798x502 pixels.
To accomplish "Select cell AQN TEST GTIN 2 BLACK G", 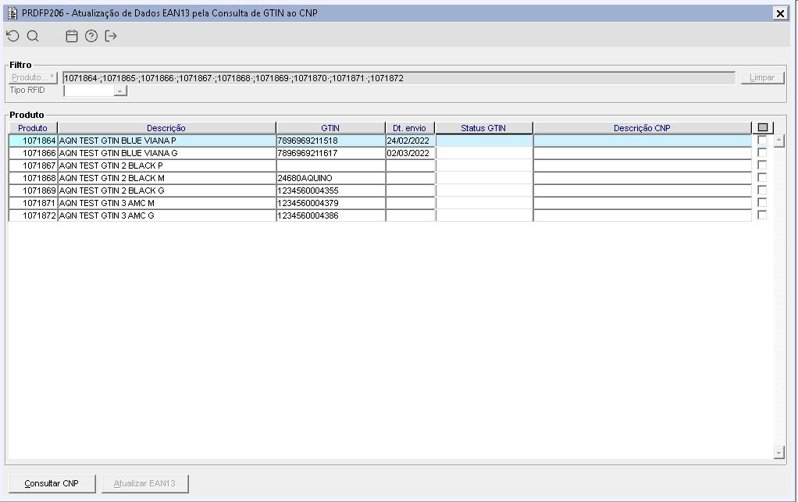I will 166,190.
